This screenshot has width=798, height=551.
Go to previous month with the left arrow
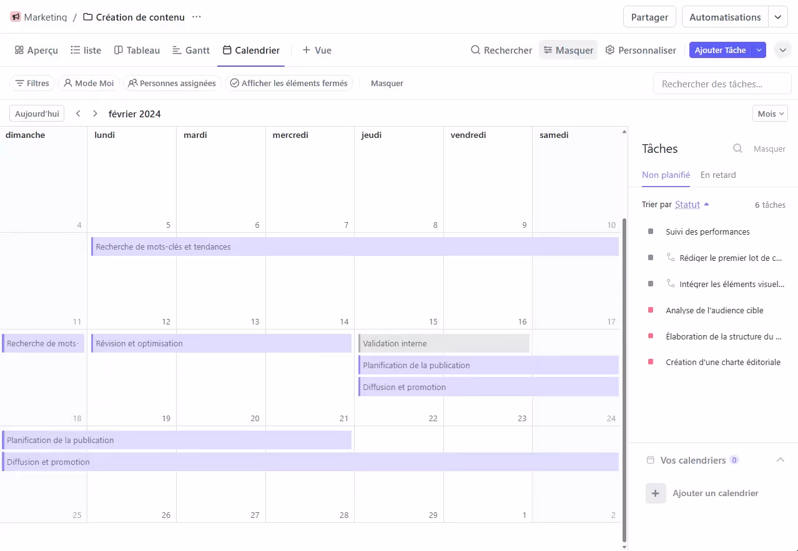point(79,114)
